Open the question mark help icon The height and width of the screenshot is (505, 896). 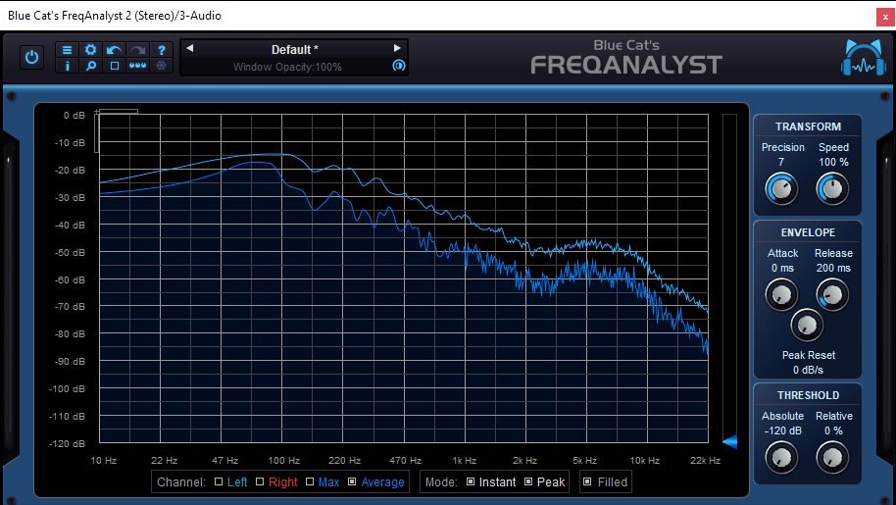pos(162,50)
